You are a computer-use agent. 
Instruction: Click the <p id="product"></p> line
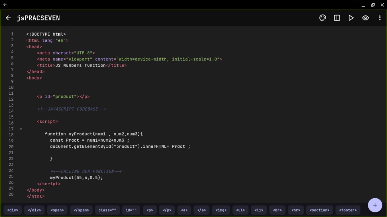click(x=63, y=97)
